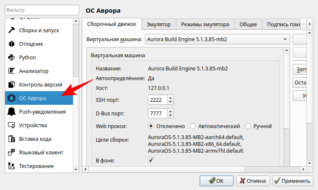Click the horizontal scrollbar left arrow

(85, 169)
